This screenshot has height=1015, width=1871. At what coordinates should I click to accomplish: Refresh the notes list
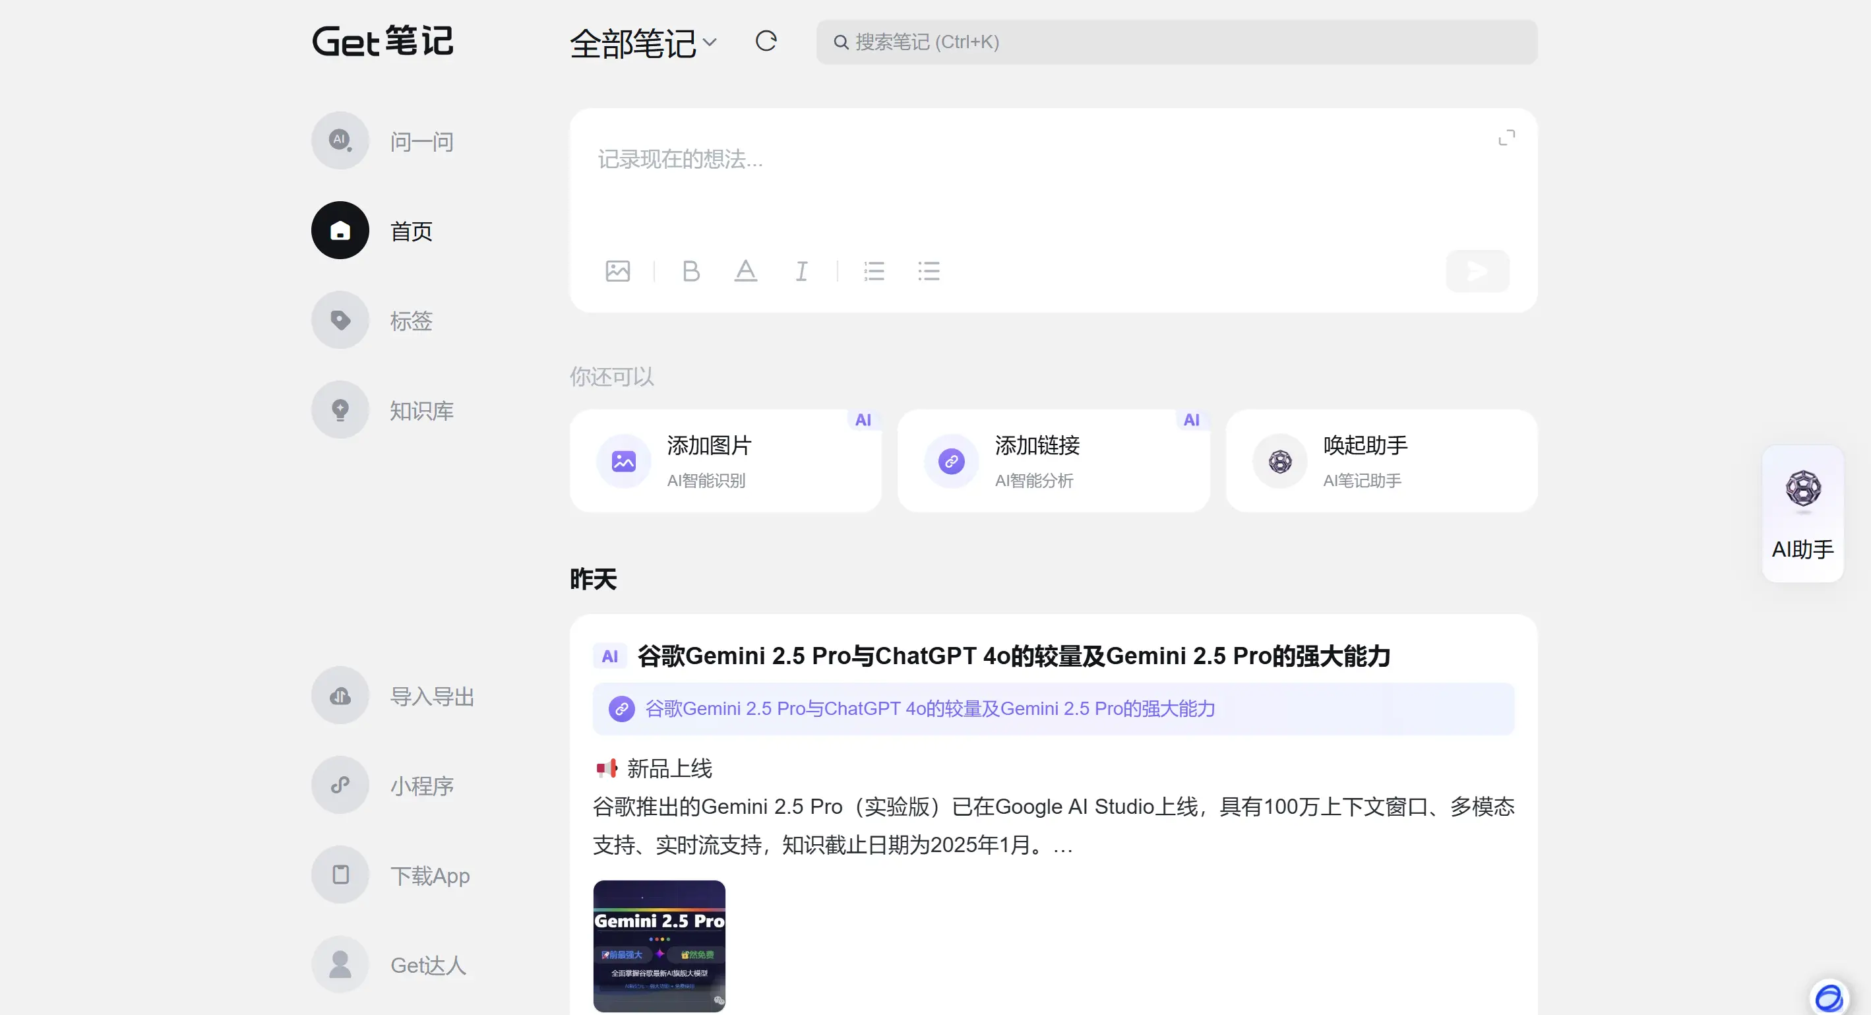[766, 42]
